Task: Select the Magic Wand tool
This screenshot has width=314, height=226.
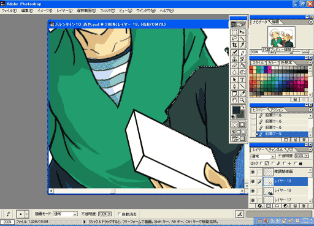Action: click(242, 39)
